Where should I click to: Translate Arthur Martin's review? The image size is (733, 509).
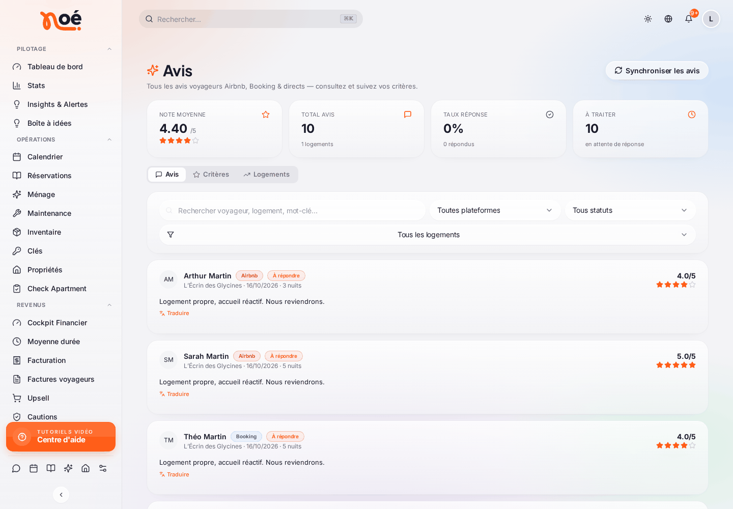point(174,314)
